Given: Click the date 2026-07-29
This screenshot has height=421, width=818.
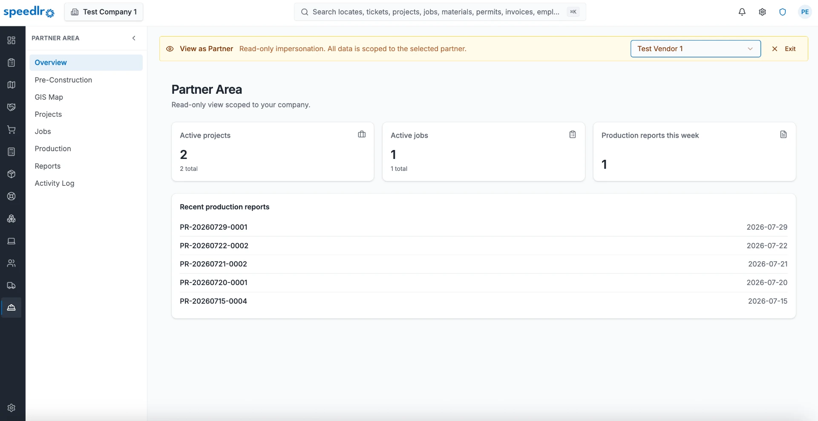Looking at the screenshot, I should 767,227.
